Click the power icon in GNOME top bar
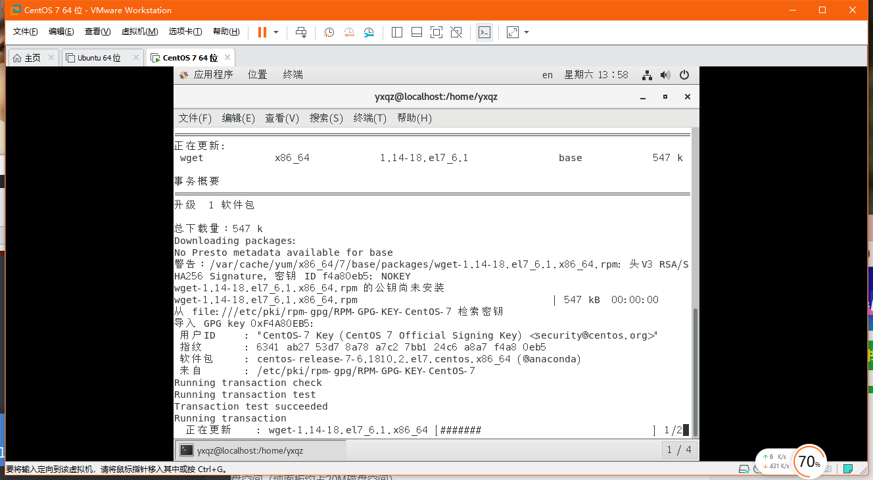The image size is (873, 480). [x=684, y=75]
